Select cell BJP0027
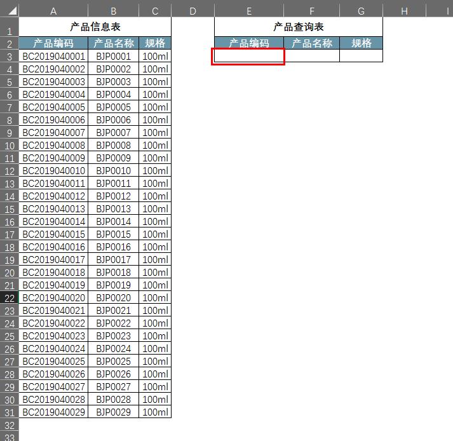Screen dimensions: 453x441 114,387
